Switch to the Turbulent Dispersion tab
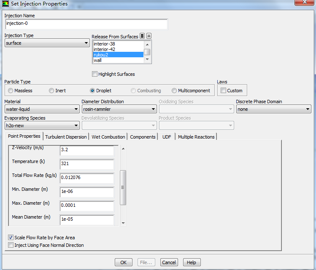 pyautogui.click(x=66, y=137)
